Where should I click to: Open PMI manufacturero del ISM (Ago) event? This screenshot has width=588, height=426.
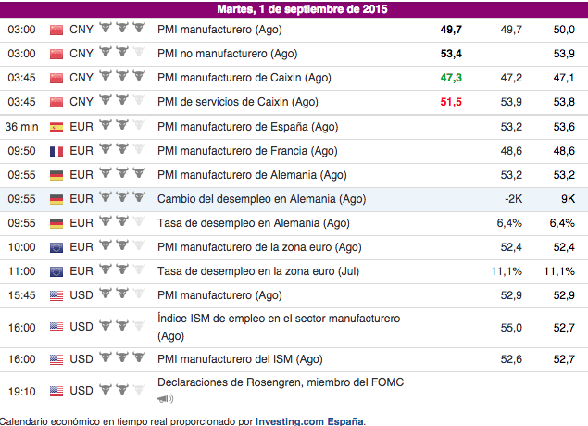(241, 359)
